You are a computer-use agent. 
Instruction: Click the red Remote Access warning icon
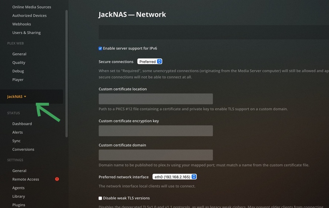coord(57,179)
